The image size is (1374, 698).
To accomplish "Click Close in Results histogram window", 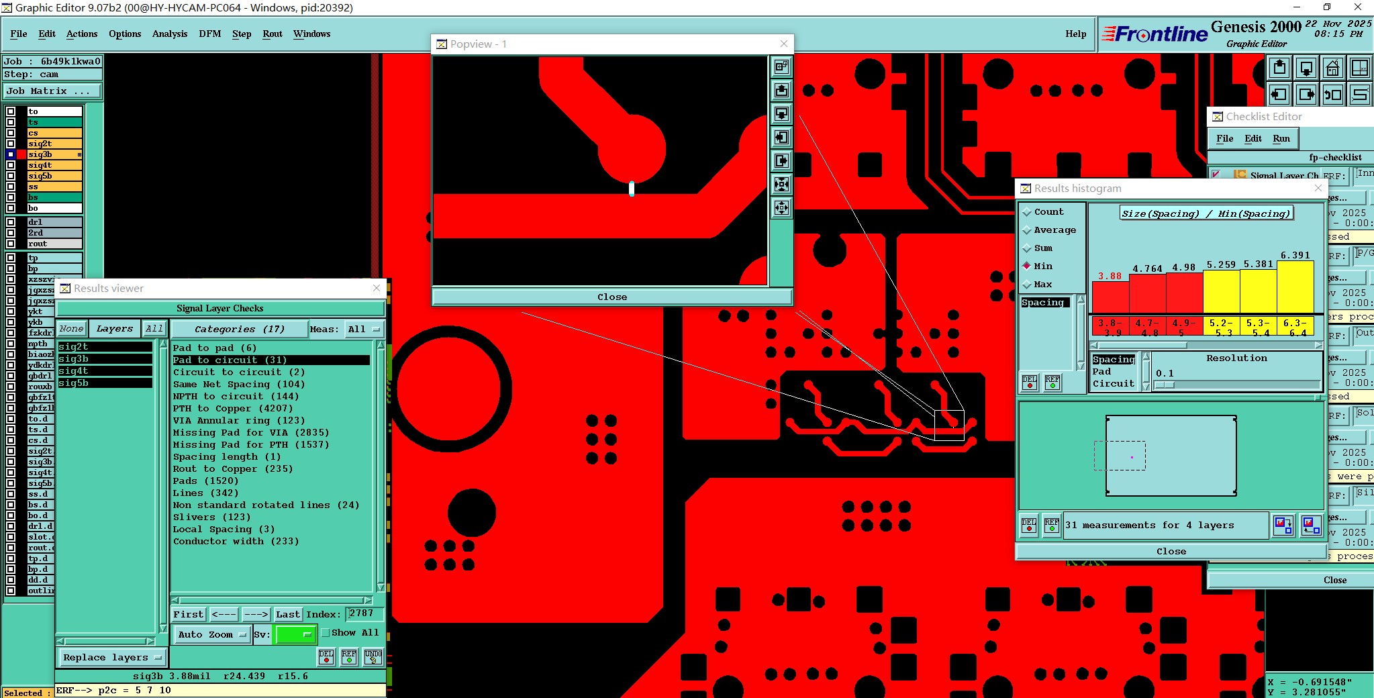I will (1171, 551).
